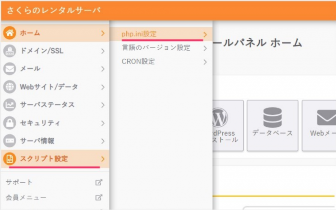This screenshot has height=210, width=336.
Task: Select ホーム in the sidebar menu
Action: click(55, 33)
